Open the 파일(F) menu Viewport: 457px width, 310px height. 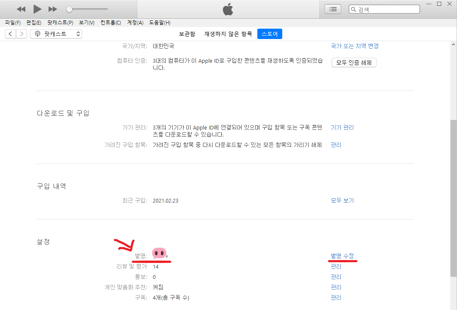pyautogui.click(x=12, y=23)
